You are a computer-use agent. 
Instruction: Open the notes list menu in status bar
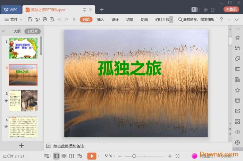point(48,156)
